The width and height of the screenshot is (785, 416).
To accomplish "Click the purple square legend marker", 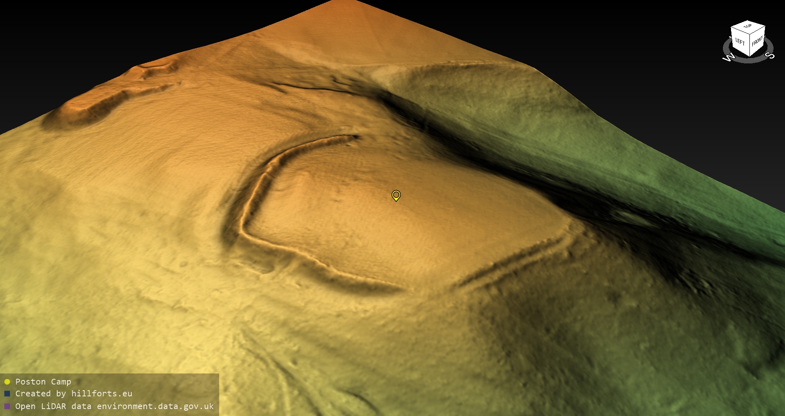I will click(x=7, y=407).
